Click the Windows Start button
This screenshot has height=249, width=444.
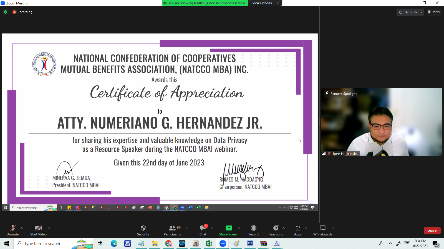pos(7,243)
